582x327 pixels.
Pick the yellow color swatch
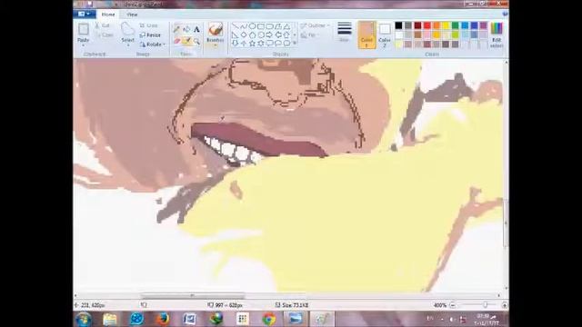446,25
